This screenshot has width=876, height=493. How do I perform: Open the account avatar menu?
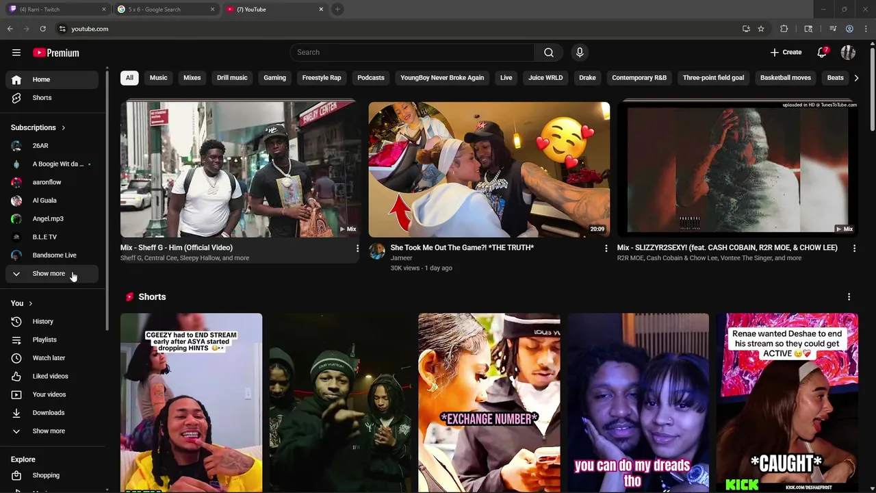(x=848, y=53)
